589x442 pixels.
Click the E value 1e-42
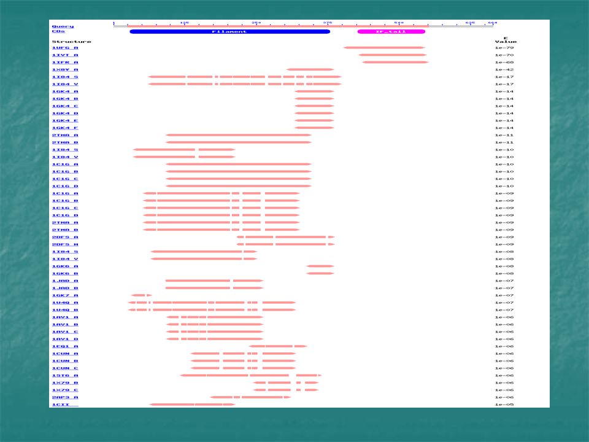pos(504,69)
